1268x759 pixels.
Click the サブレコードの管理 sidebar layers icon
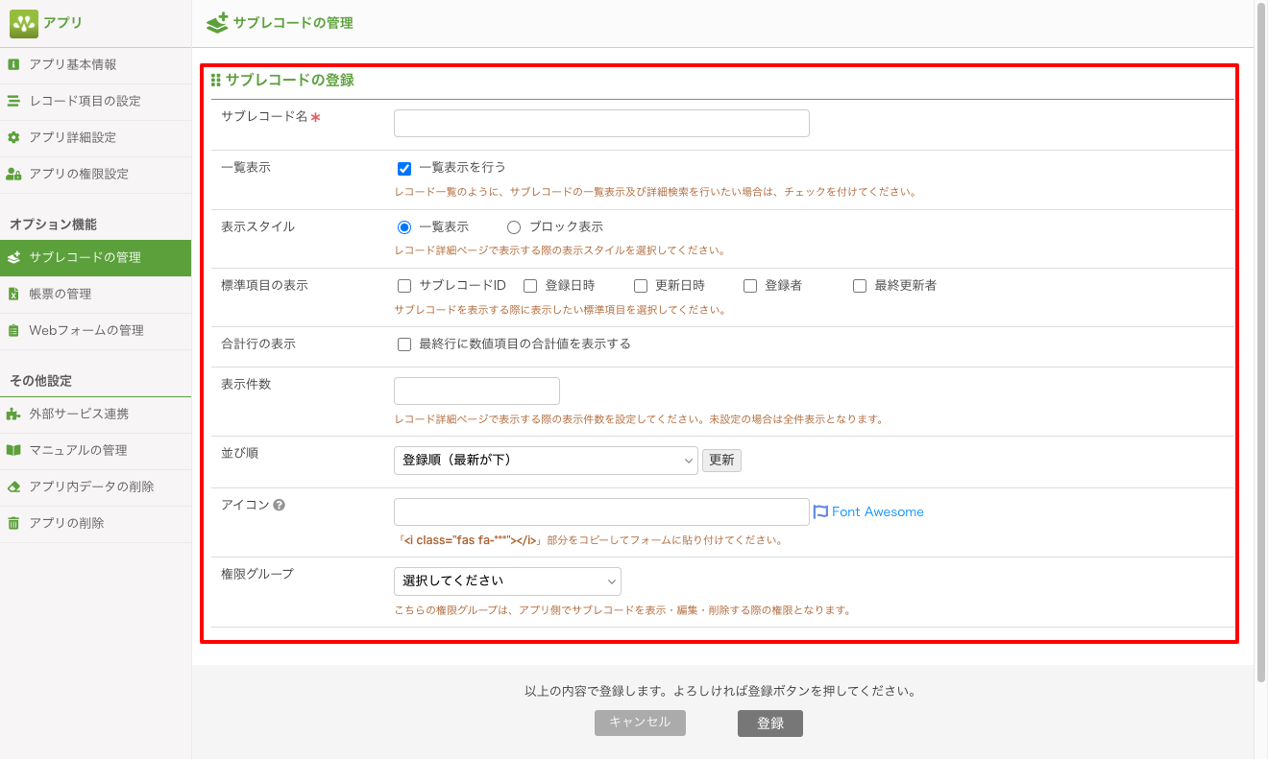pyautogui.click(x=13, y=257)
